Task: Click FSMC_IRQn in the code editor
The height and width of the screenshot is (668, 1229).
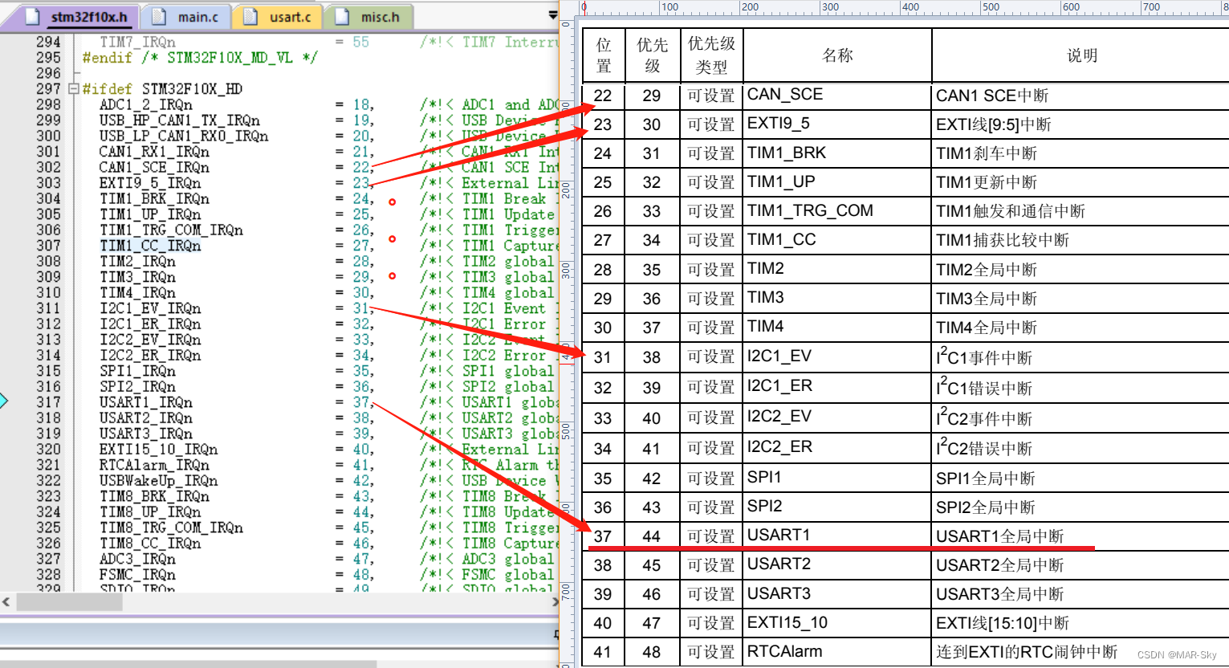Action: coord(137,574)
